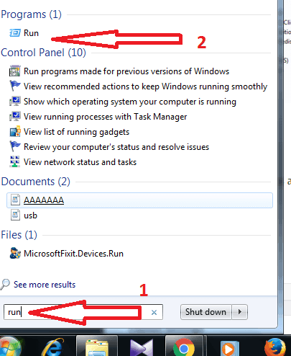Image resolution: width=291 pixels, height=356 pixels.
Task: Open View network status and tasks
Action: [73, 162]
